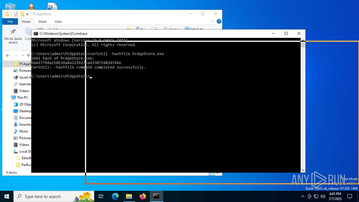This screenshot has height=202, width=359.
Task: Select Pictures under quick access in navigation pane
Action: coord(22,71)
